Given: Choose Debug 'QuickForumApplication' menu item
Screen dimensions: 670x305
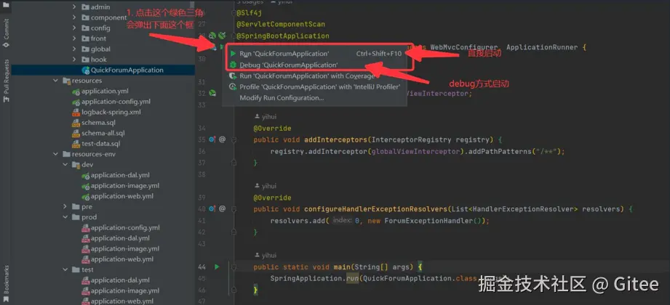Looking at the screenshot, I should tap(316, 65).
